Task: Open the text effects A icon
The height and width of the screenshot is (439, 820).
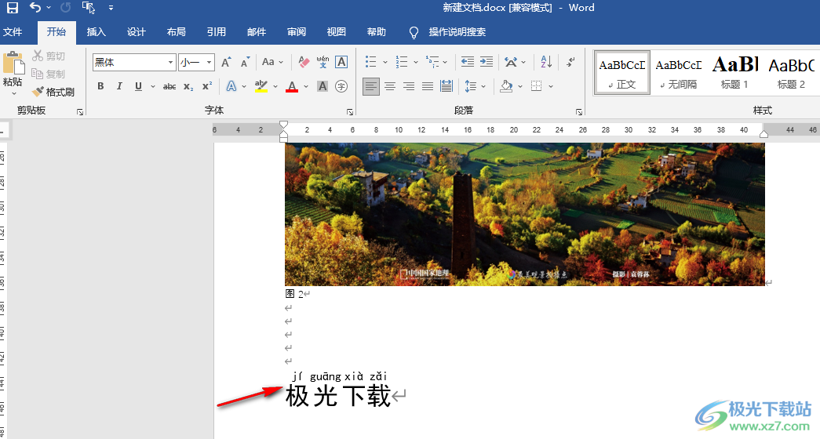Action: (x=231, y=86)
